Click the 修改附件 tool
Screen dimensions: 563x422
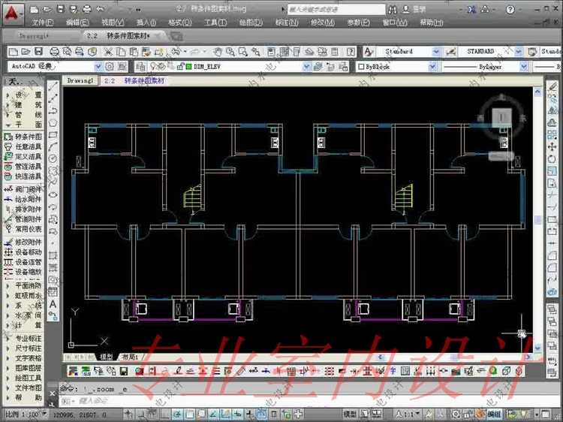29,243
